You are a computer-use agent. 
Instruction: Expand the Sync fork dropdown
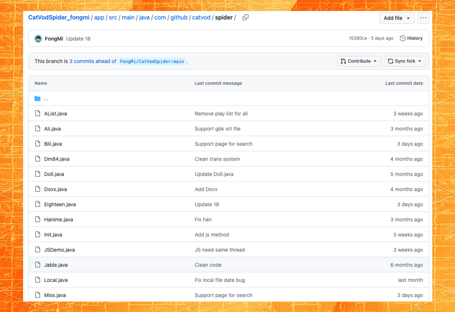click(405, 61)
